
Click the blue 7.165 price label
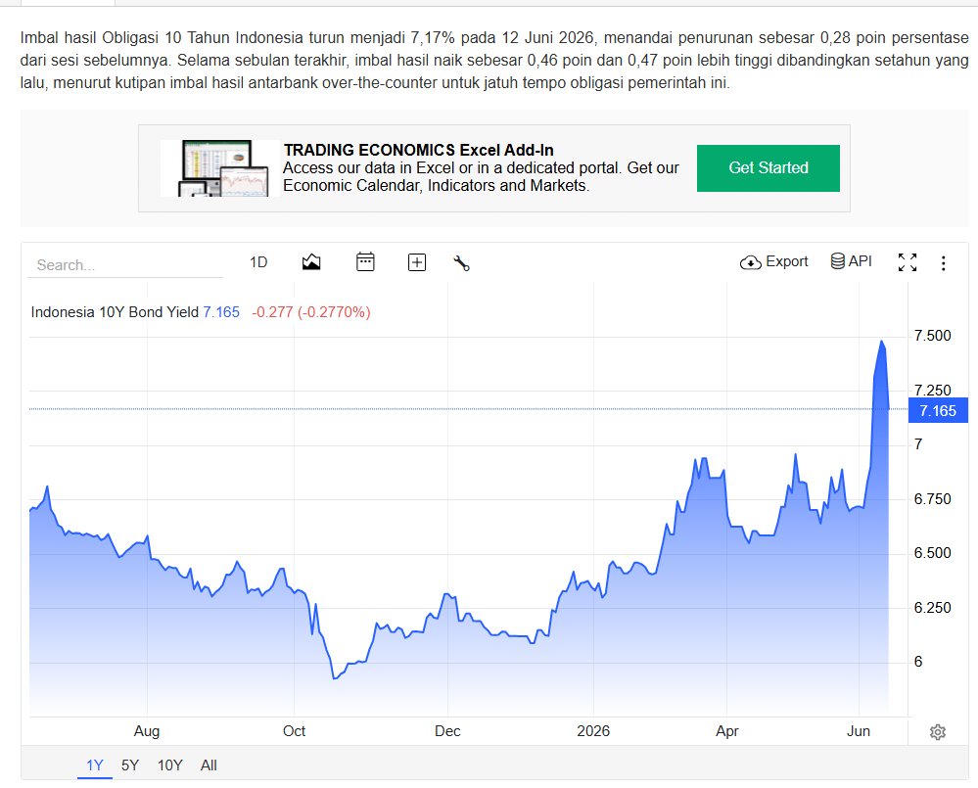(938, 411)
